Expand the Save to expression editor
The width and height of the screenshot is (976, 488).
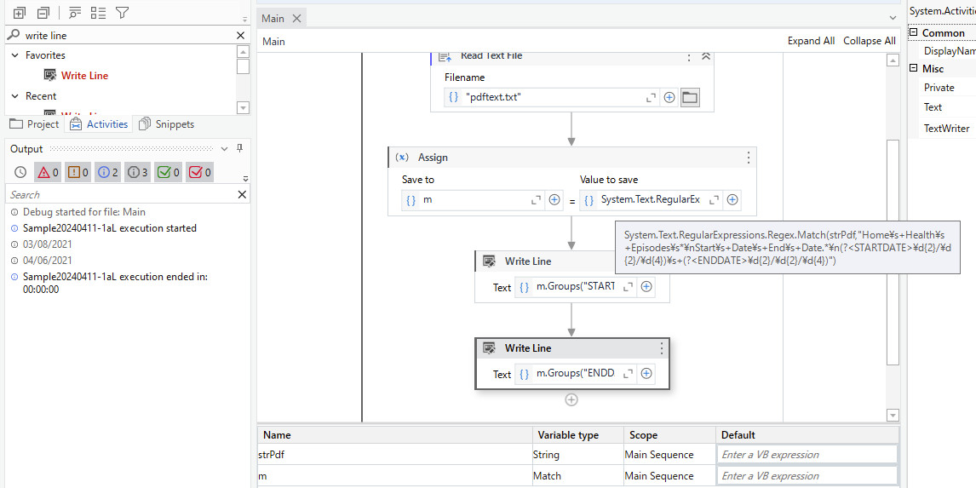click(536, 200)
